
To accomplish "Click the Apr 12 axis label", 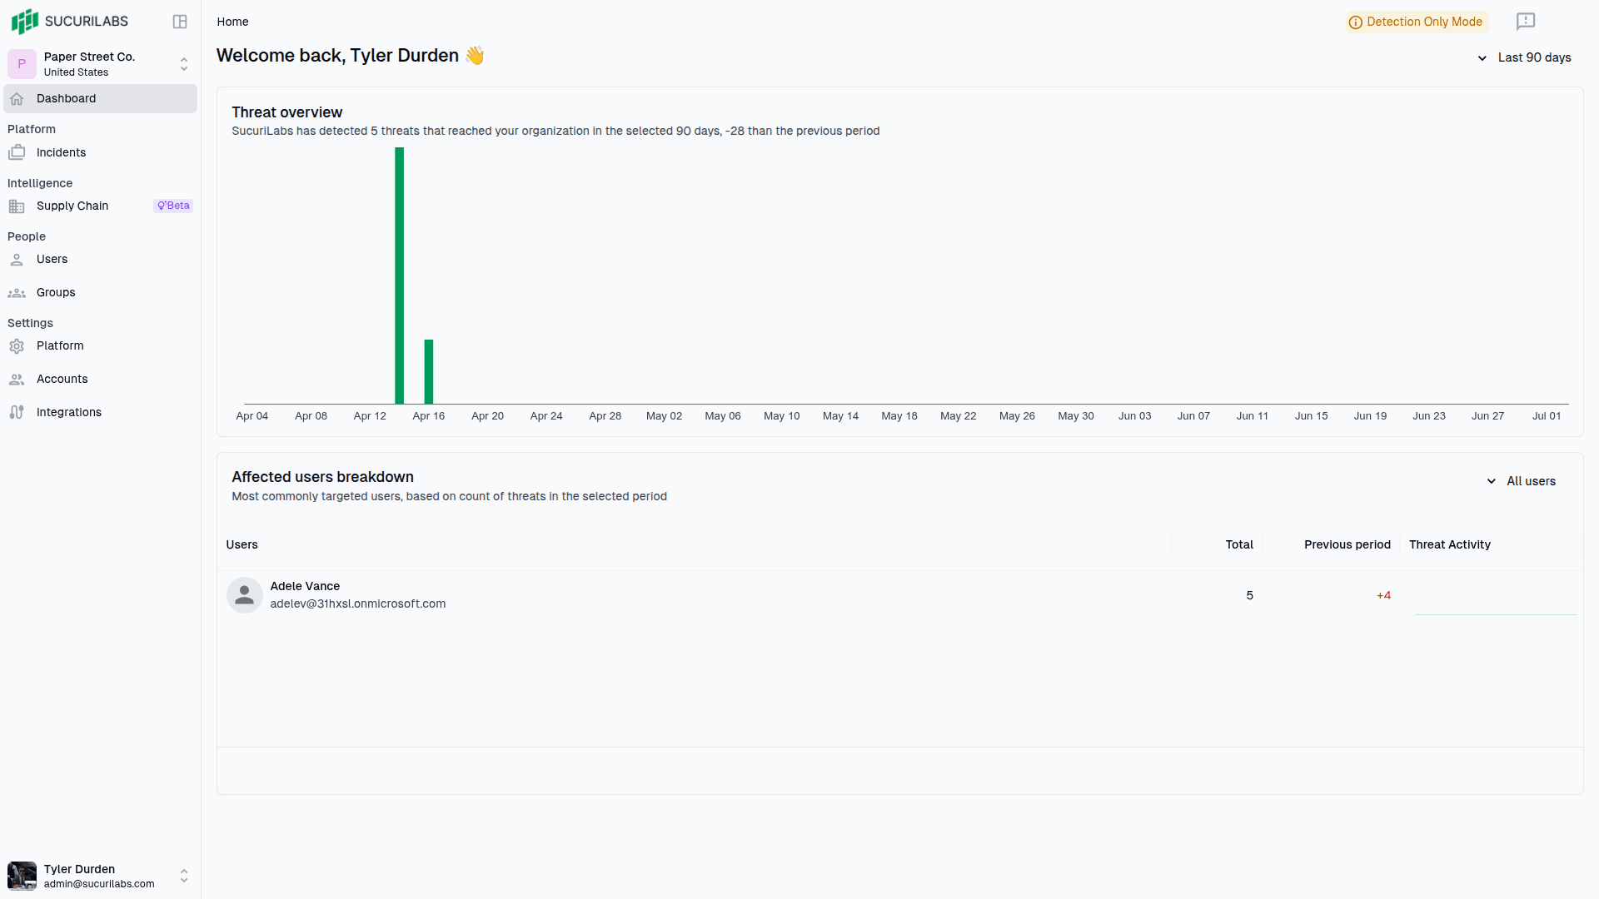I will coord(370,416).
